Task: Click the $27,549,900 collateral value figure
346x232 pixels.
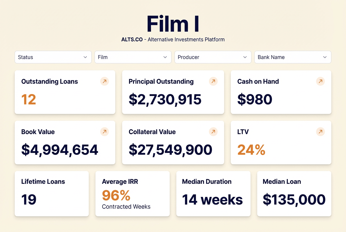Action: (x=171, y=150)
